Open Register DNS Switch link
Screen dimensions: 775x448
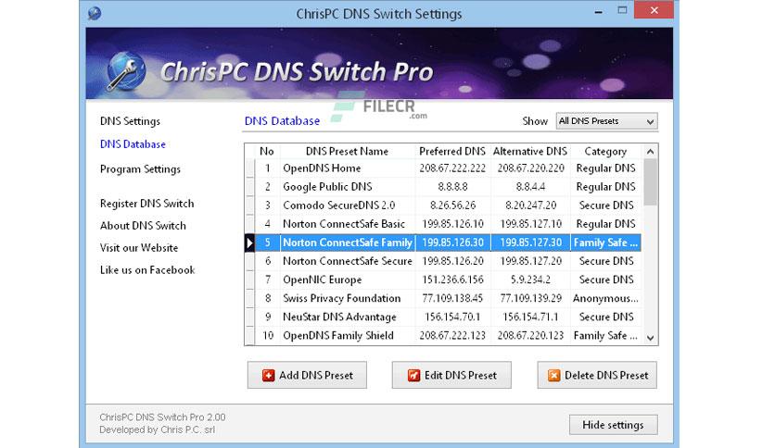pyautogui.click(x=146, y=204)
